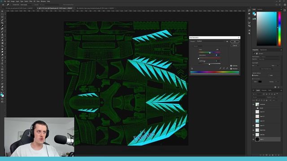Screen dimensions: 287x161
Task: Select the Lasso tool
Action: (2, 17)
